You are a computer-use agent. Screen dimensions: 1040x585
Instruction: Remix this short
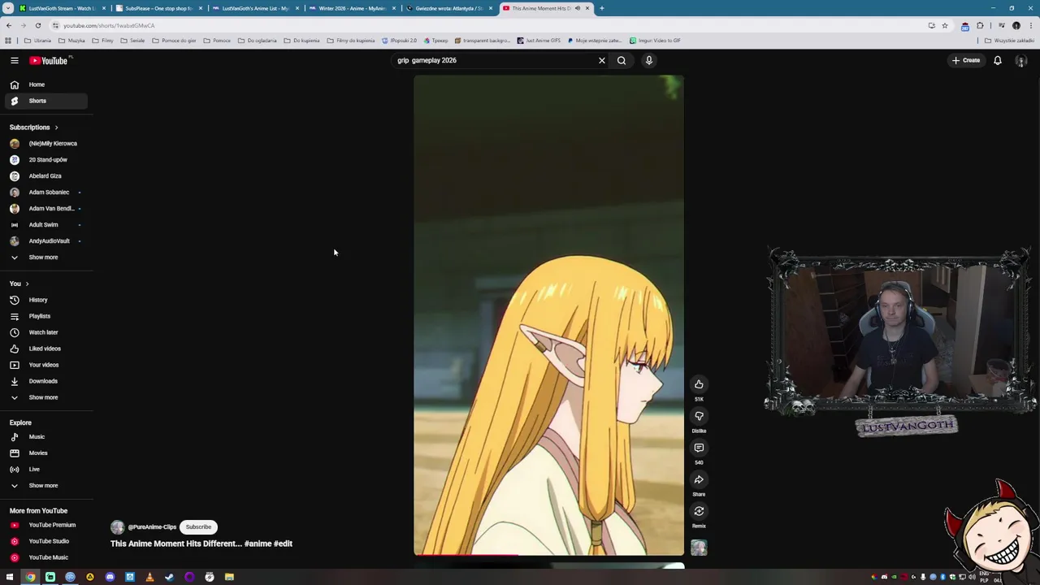(x=699, y=511)
